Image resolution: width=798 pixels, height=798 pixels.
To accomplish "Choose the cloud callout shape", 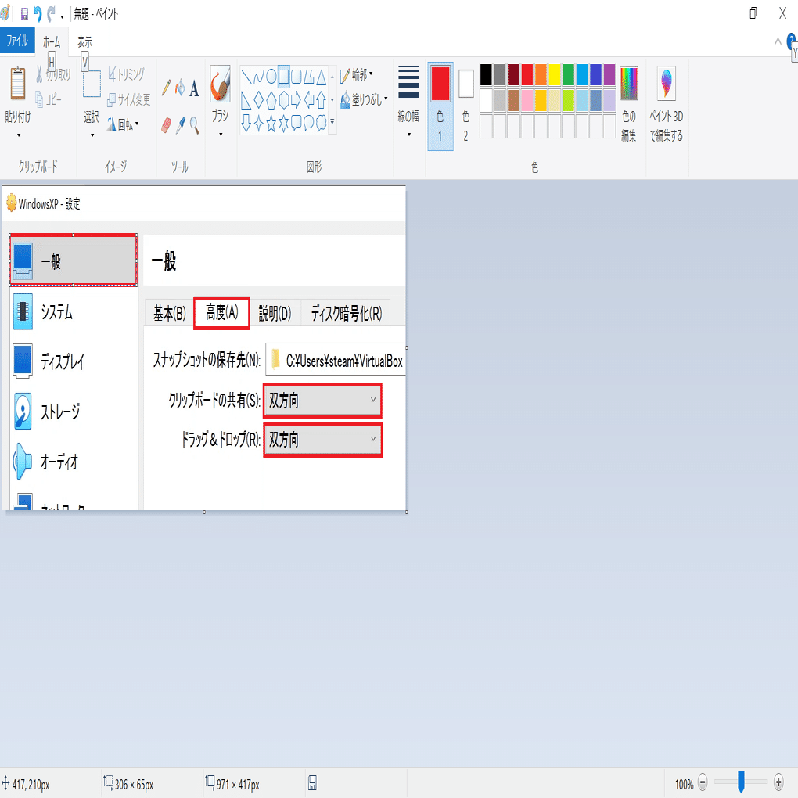I will 321,123.
